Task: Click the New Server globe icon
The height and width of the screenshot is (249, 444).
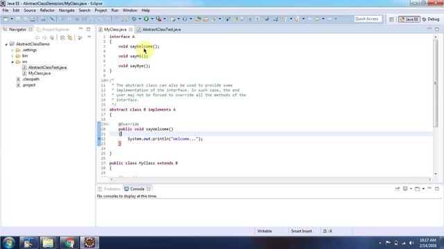Action: click(x=173, y=19)
